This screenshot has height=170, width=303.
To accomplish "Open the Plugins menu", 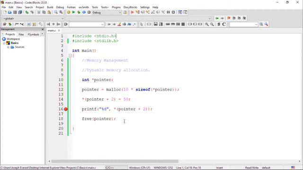I will (x=116, y=8).
